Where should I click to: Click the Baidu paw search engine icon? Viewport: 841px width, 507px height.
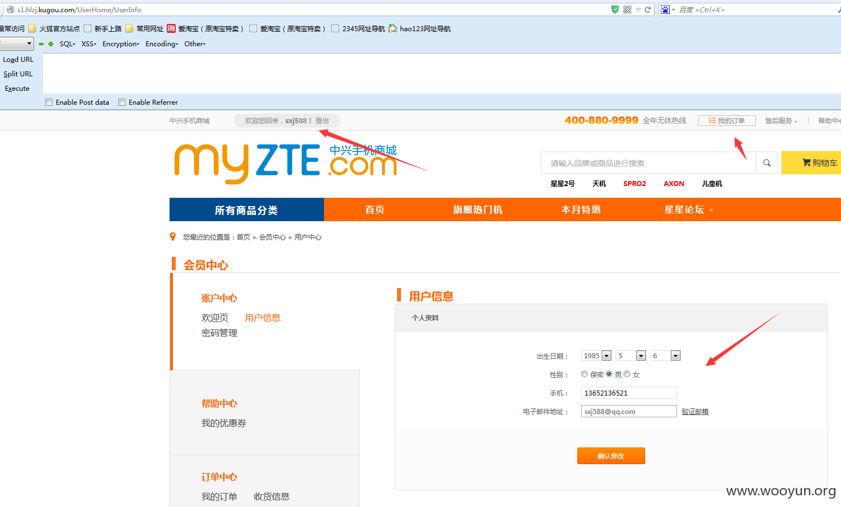click(665, 9)
